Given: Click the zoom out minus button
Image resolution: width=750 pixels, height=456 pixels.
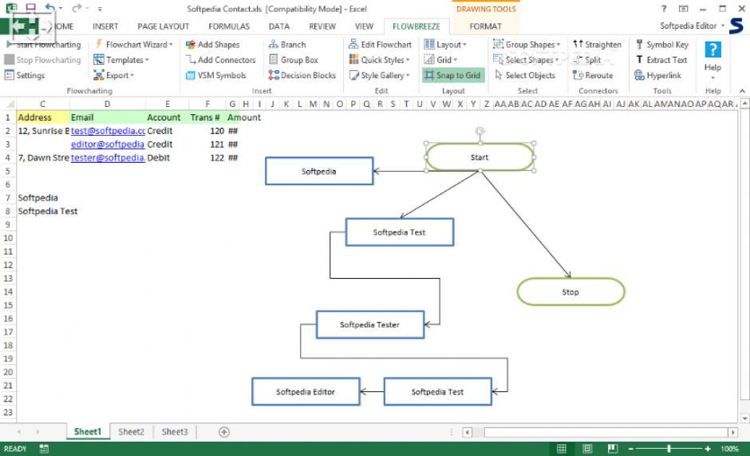Looking at the screenshot, I should [x=631, y=449].
